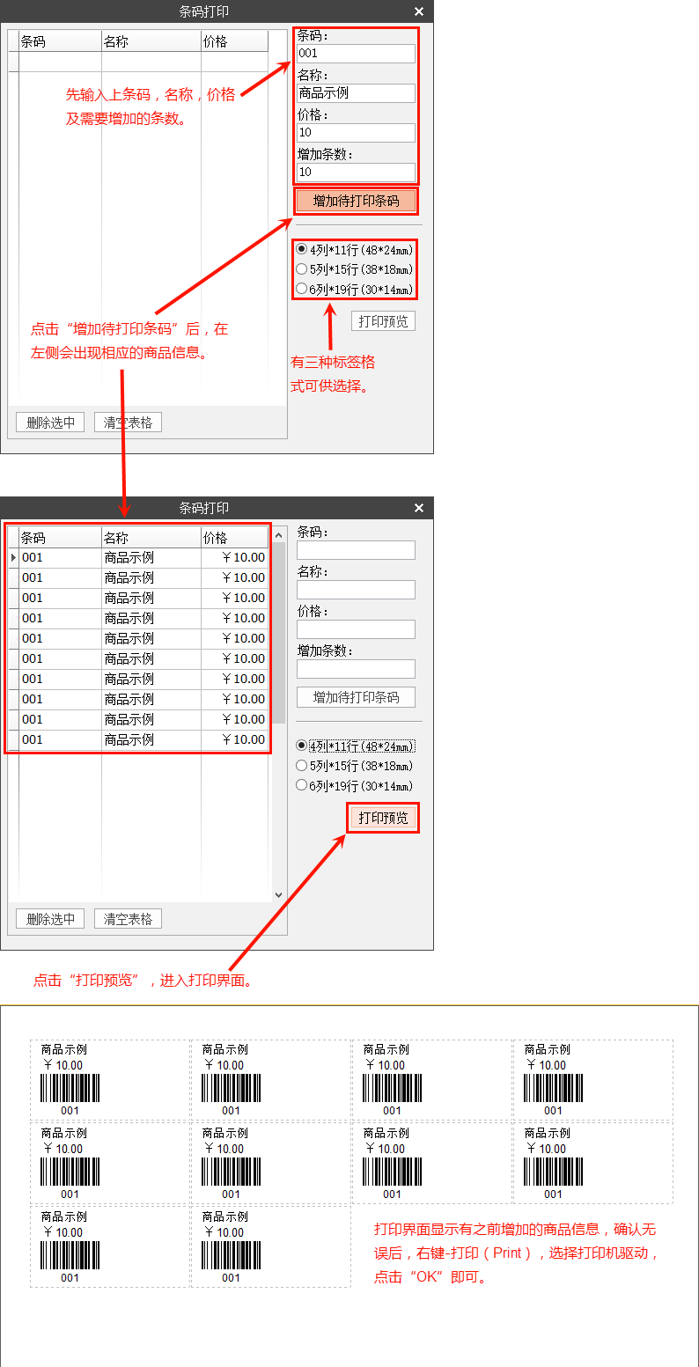
Task: Select 4列*11行 (48*24mm) in the filled-table dialog
Action: [x=354, y=746]
